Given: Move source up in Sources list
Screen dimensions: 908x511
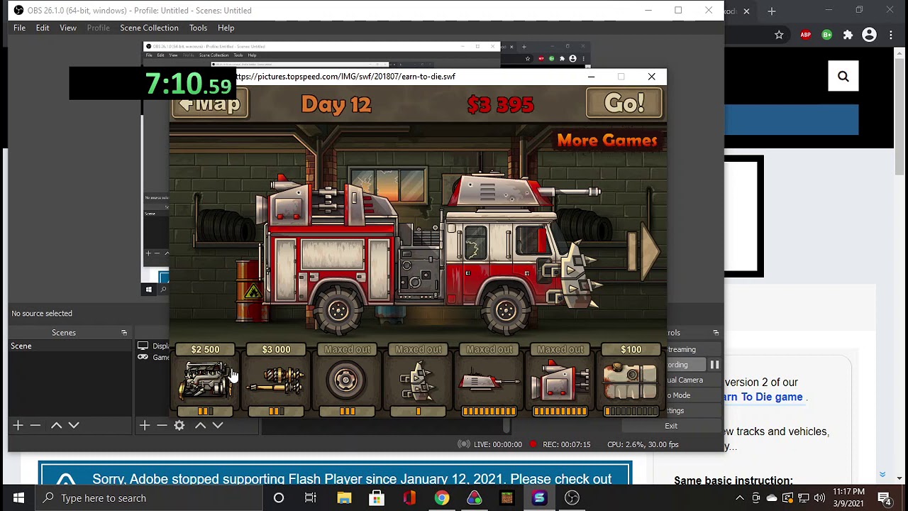Looking at the screenshot, I should [200, 425].
